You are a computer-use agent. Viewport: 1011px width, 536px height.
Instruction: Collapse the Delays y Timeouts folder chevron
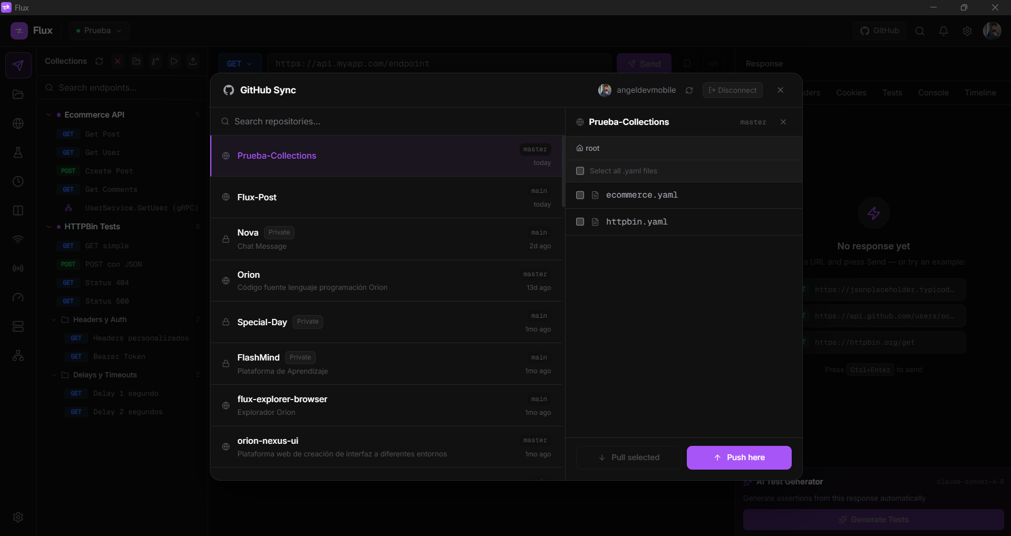53,375
